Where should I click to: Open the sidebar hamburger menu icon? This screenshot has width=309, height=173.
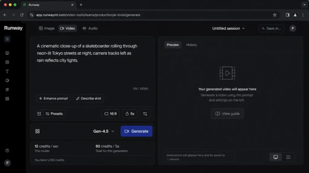(7, 39)
